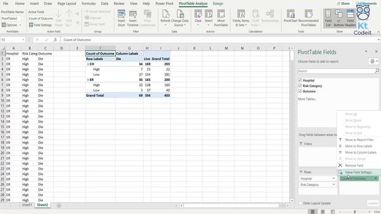This screenshot has height=214, width=381.
Task: Uncheck the Hospital field checkbox
Action: [x=300, y=80]
